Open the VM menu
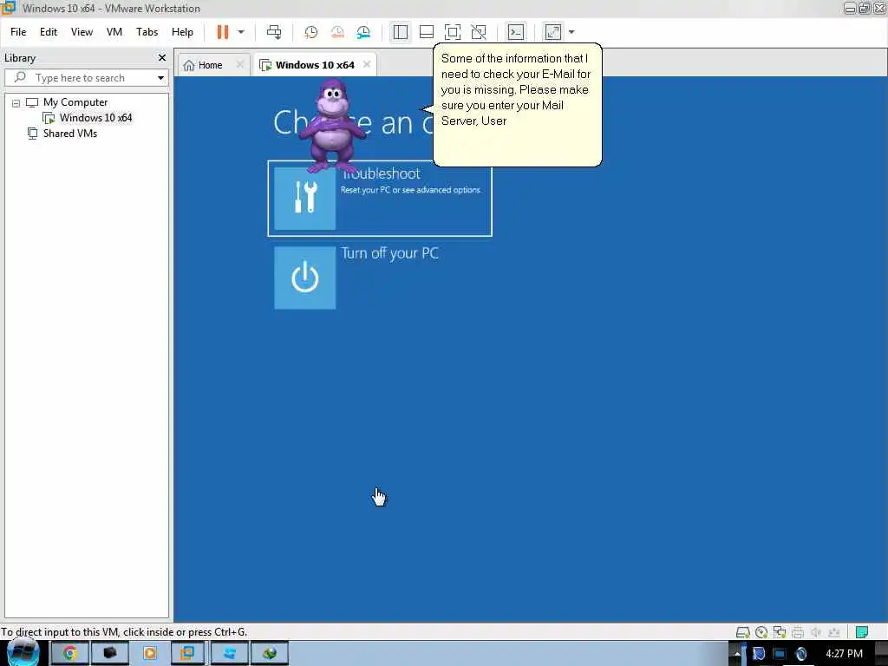 click(114, 32)
